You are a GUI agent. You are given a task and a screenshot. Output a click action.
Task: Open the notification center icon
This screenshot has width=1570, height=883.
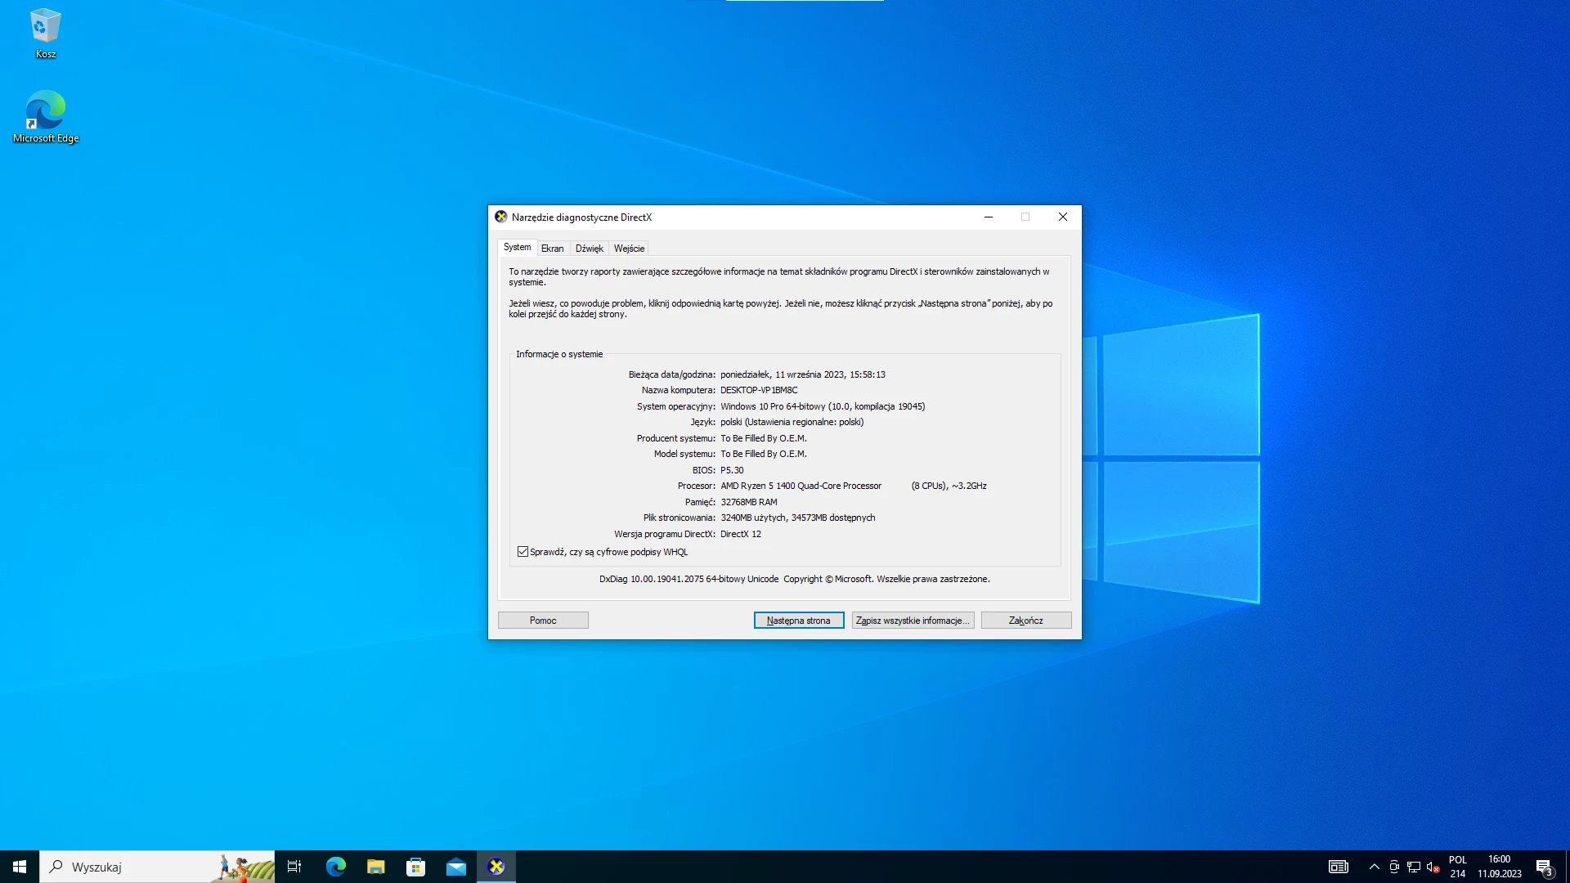1543,867
